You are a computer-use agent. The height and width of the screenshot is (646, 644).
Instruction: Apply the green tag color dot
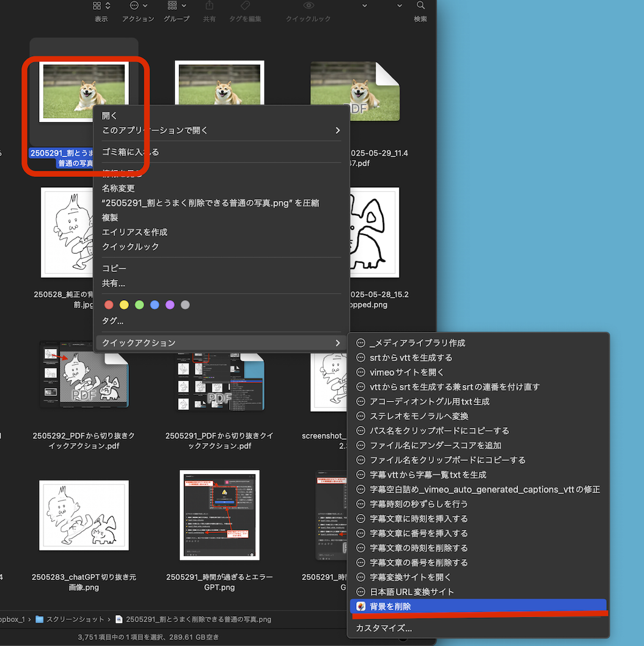(x=139, y=304)
